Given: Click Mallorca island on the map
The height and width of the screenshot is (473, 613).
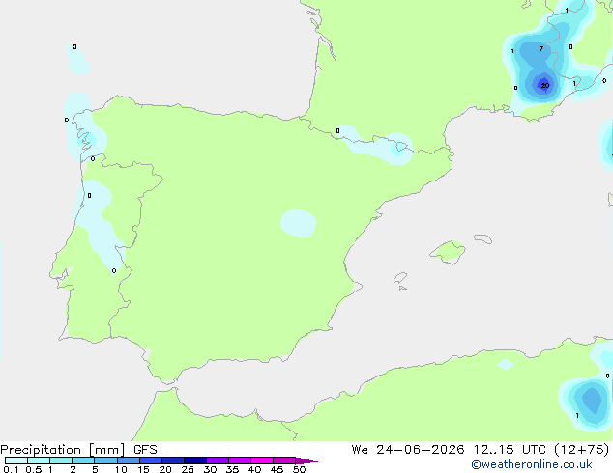Looking at the screenshot, I should point(448,252).
